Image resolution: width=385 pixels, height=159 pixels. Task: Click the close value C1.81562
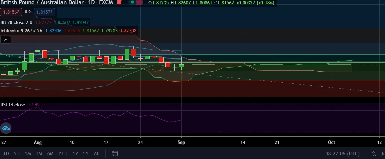click(224, 3)
